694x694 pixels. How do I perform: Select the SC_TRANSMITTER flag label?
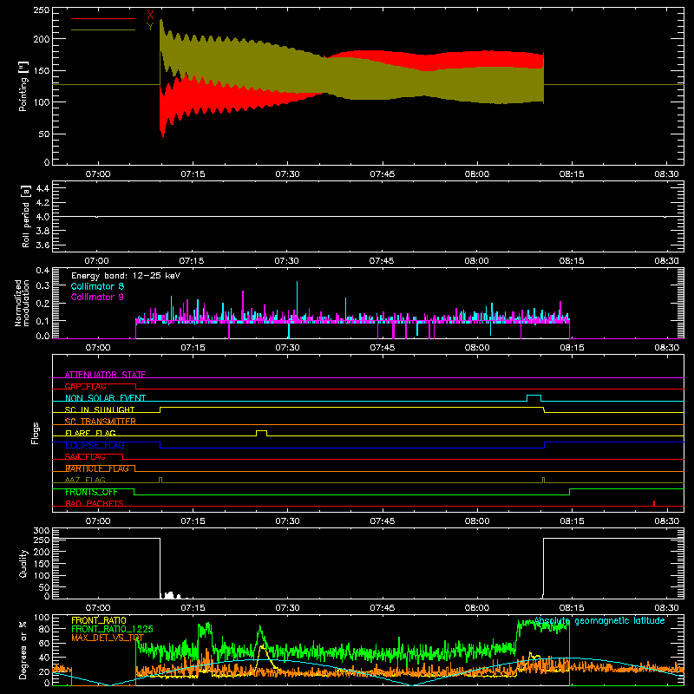[101, 422]
